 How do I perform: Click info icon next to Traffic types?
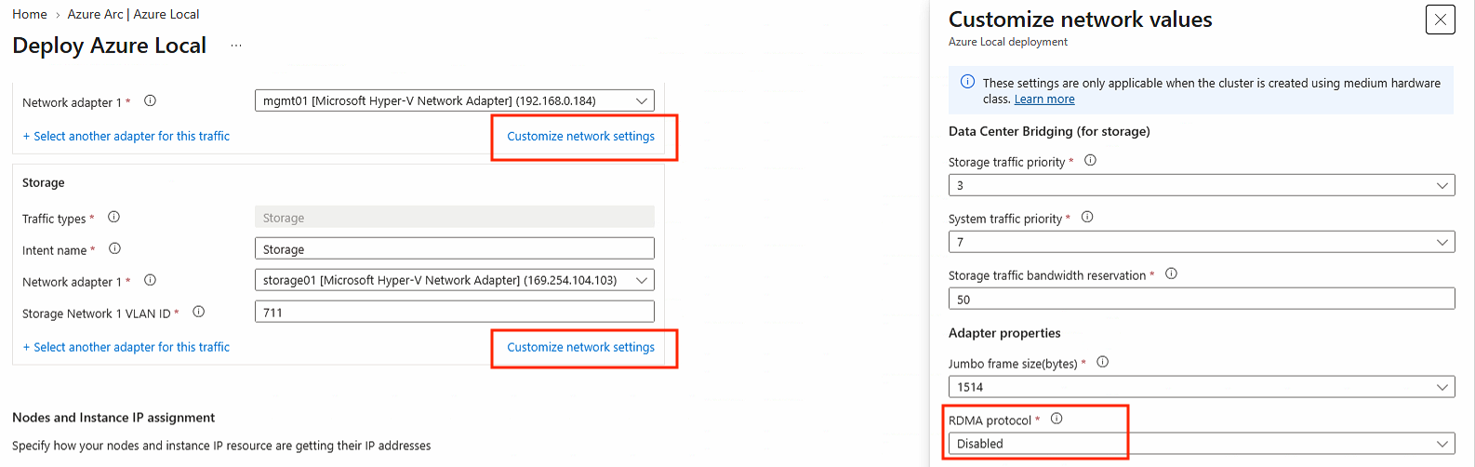(x=113, y=217)
